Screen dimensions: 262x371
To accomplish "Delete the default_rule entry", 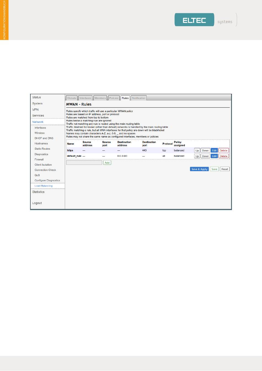I will 223,156.
